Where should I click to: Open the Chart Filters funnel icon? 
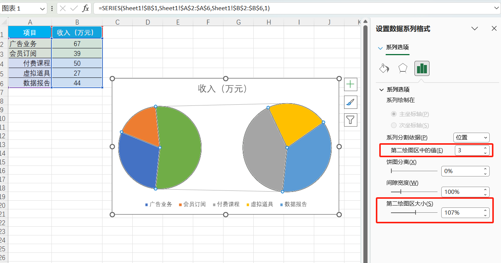(351, 120)
